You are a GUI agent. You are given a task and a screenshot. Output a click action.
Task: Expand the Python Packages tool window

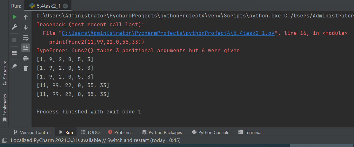162,132
